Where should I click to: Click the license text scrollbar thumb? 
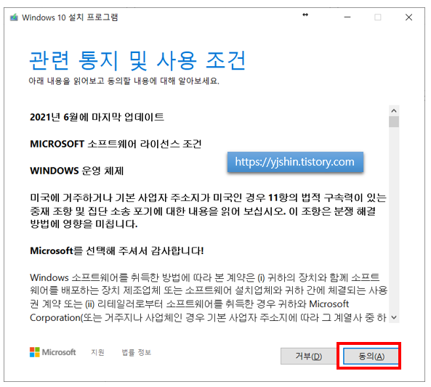394,122
